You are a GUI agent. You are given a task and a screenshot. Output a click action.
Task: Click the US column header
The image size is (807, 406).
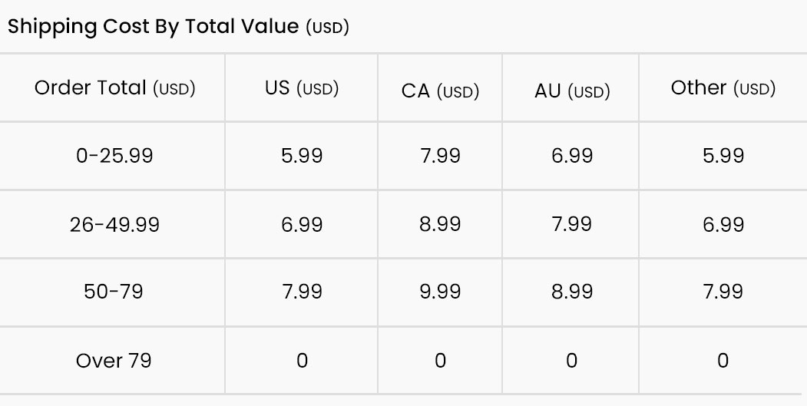pos(302,88)
